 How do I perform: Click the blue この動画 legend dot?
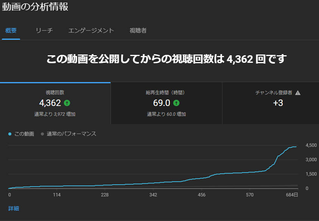tap(10, 134)
